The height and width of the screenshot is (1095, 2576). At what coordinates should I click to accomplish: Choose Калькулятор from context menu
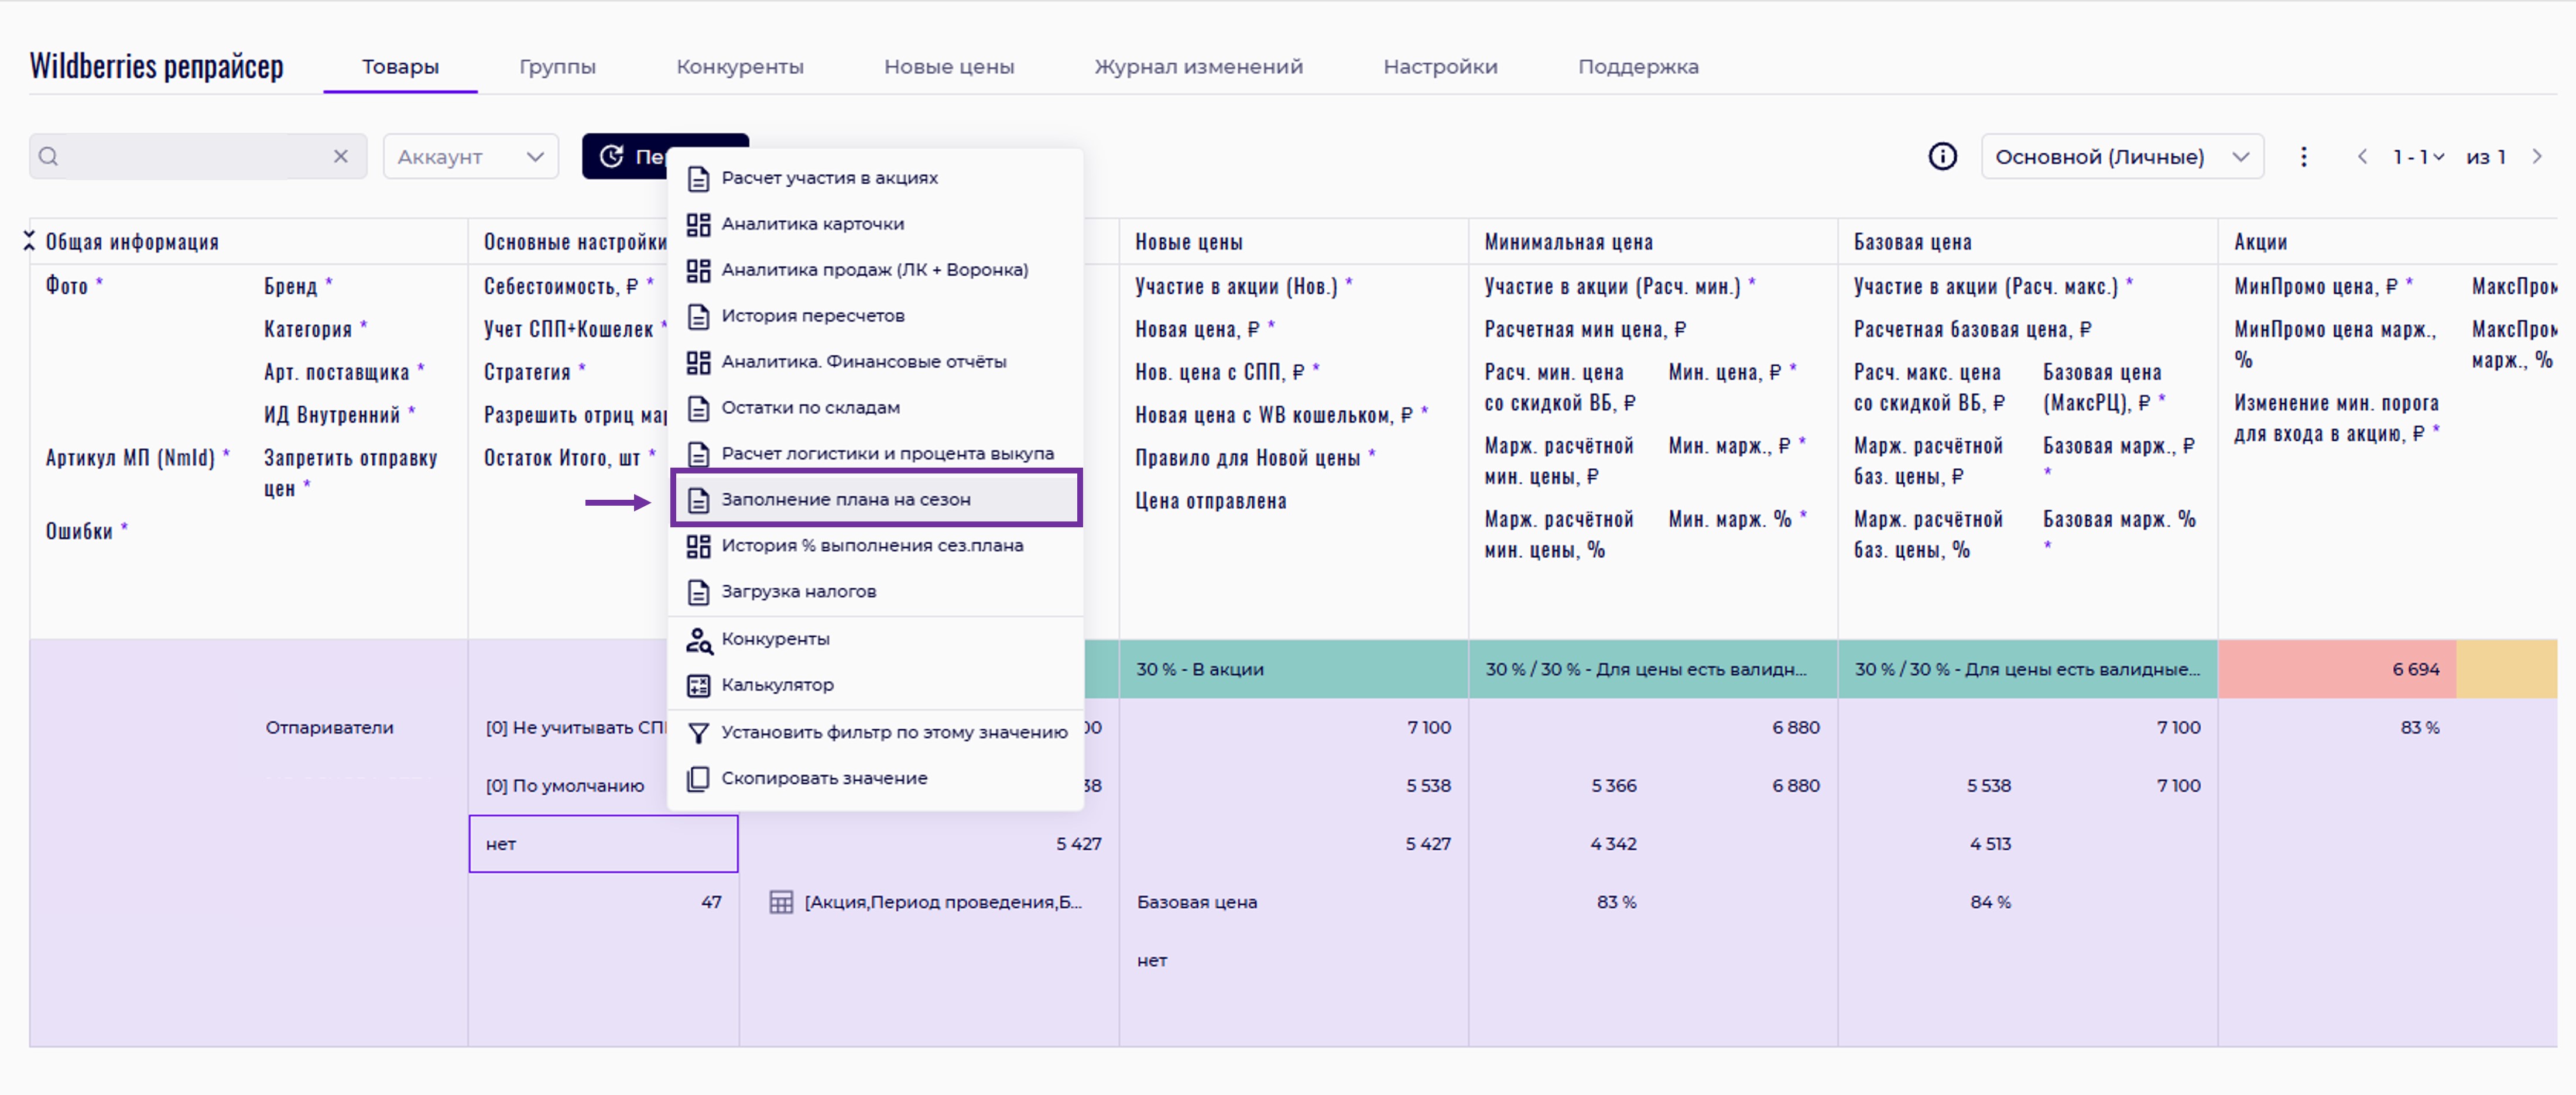(x=777, y=685)
